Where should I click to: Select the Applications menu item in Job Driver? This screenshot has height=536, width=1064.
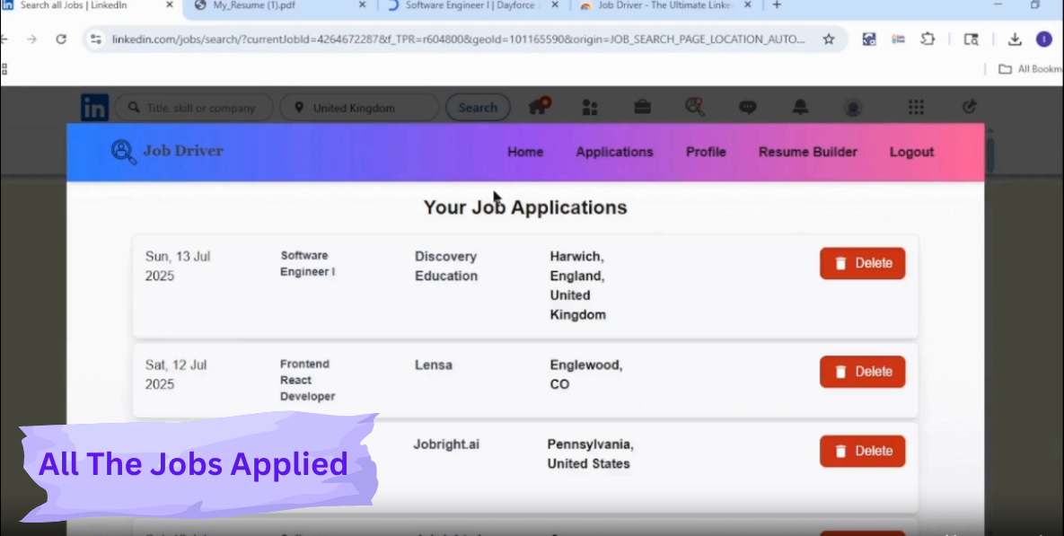pos(614,151)
